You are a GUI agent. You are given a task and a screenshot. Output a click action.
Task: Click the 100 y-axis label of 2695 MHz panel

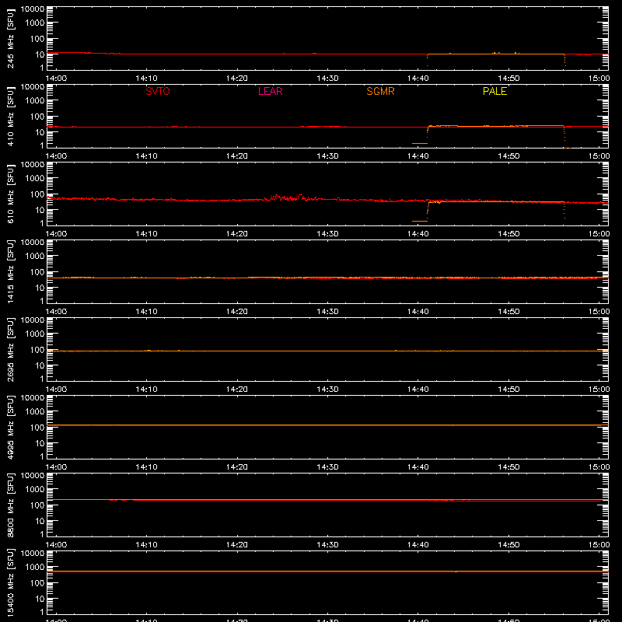click(37, 350)
